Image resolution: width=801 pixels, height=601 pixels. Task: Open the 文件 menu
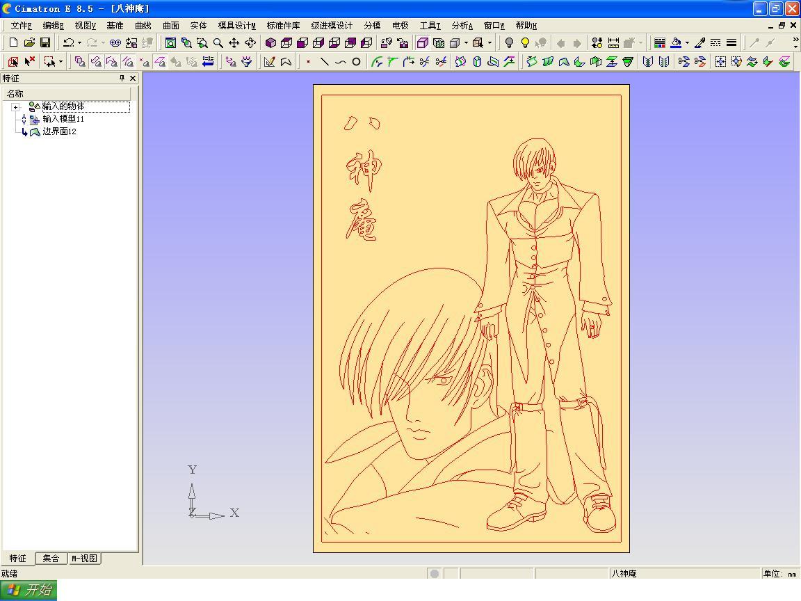[21, 26]
